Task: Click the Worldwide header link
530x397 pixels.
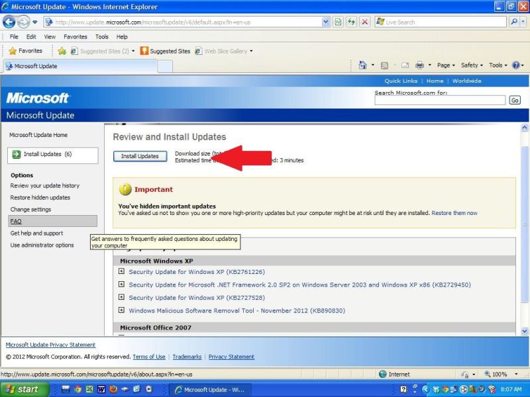Action: (467, 81)
